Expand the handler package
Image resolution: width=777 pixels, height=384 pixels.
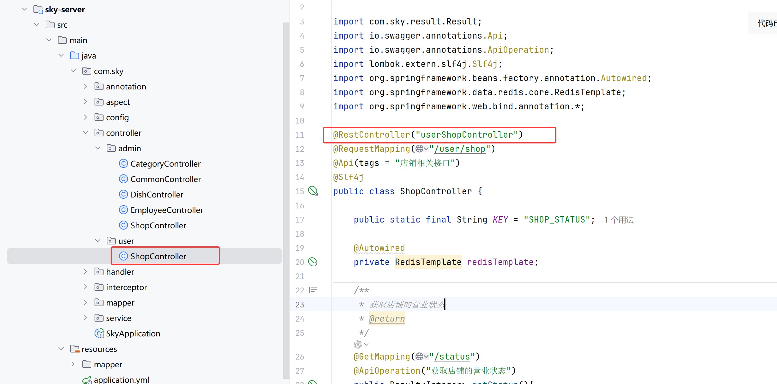[86, 272]
